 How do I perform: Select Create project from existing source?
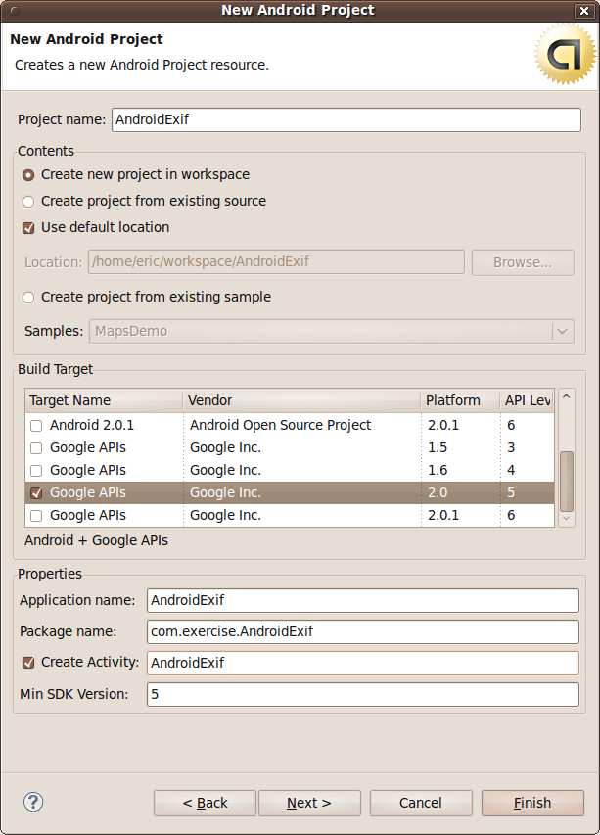tap(28, 201)
